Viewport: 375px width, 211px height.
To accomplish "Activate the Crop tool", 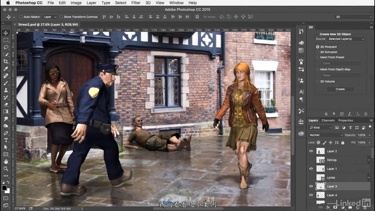I will click(x=6, y=62).
